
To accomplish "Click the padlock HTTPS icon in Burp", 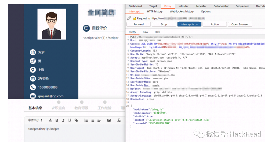I will pyautogui.click(x=134, y=18).
